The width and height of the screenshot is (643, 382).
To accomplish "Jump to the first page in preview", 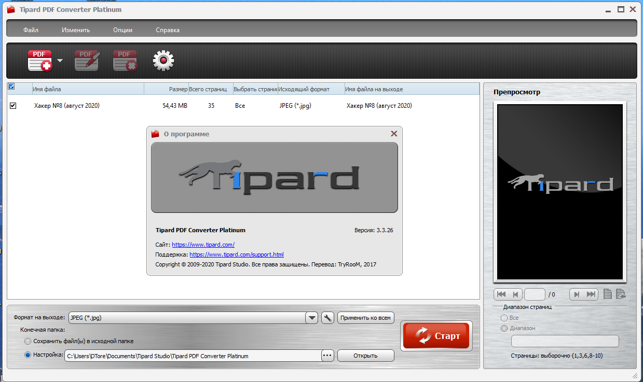I will click(501, 294).
